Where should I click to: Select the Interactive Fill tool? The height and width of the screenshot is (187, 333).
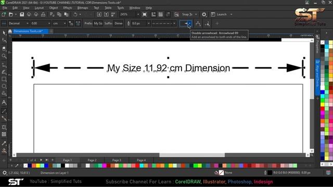(x=4, y=151)
